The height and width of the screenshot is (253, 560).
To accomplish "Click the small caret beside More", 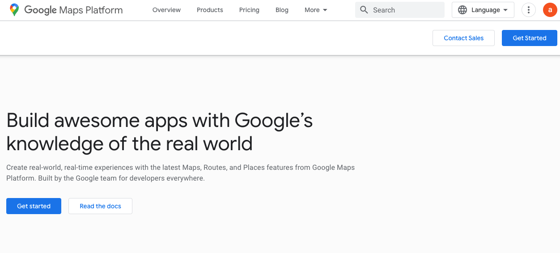I will (x=325, y=10).
